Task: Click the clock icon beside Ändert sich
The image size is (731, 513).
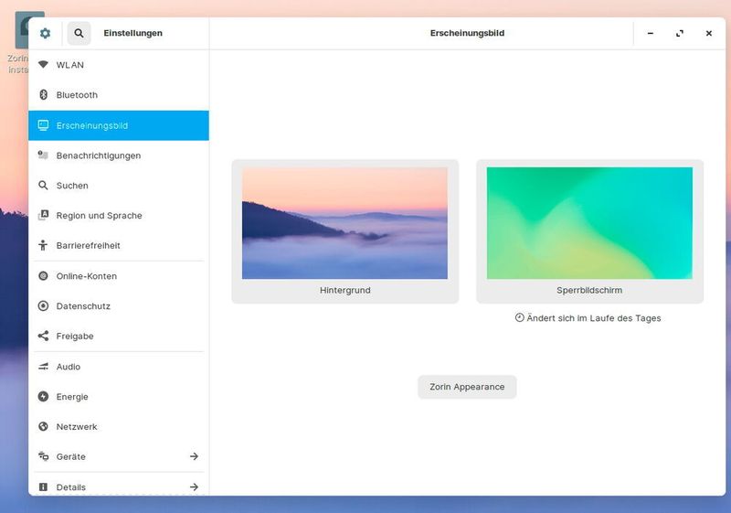Action: tap(519, 317)
